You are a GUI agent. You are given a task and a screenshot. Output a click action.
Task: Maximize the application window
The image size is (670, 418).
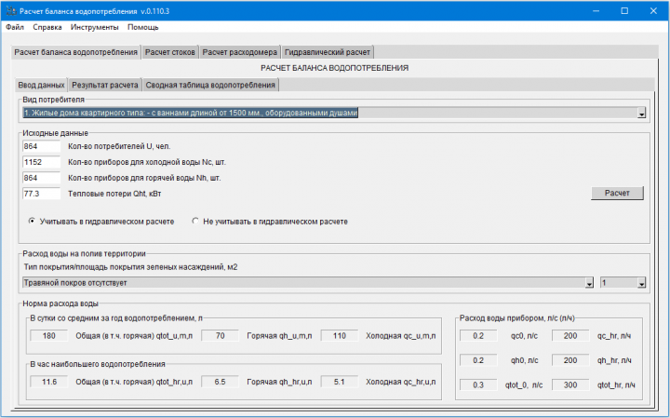(x=624, y=11)
